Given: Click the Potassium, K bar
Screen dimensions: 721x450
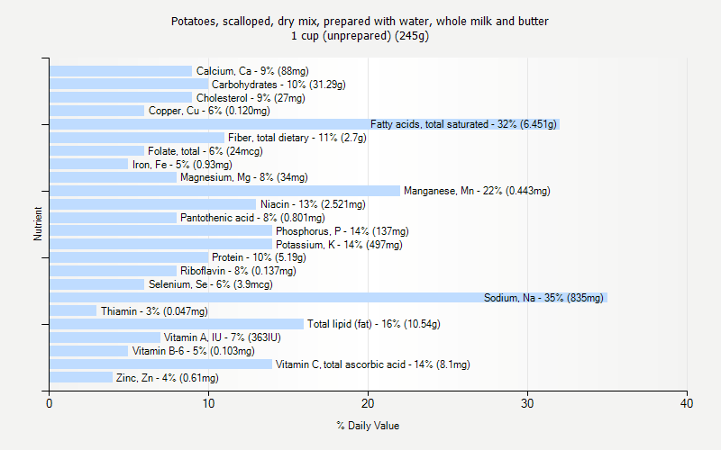Looking at the screenshot, I should click(160, 244).
